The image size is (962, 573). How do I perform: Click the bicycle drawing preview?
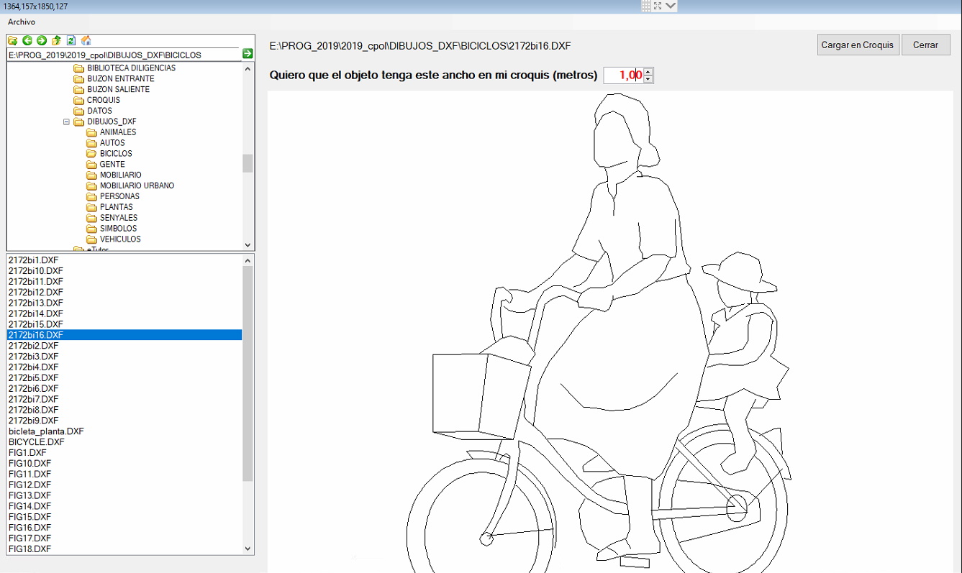pos(610,331)
